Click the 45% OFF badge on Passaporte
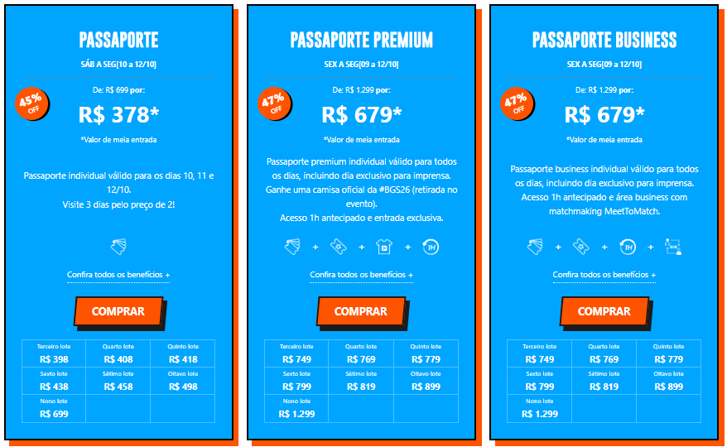Image resolution: width=727 pixels, height=447 pixels. tap(33, 104)
